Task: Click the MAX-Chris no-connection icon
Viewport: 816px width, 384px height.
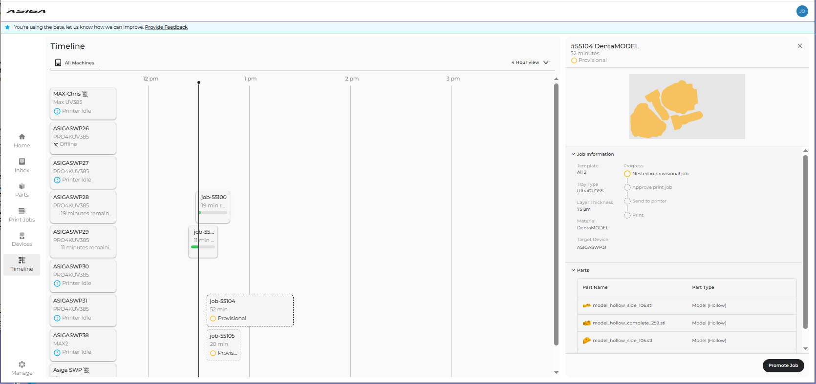Action: (x=85, y=94)
